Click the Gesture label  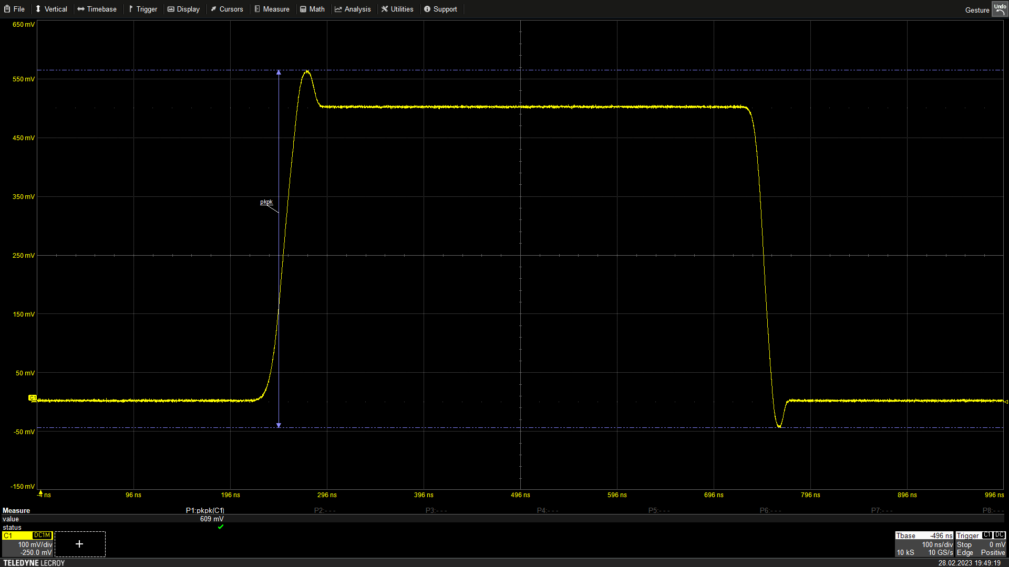(977, 10)
